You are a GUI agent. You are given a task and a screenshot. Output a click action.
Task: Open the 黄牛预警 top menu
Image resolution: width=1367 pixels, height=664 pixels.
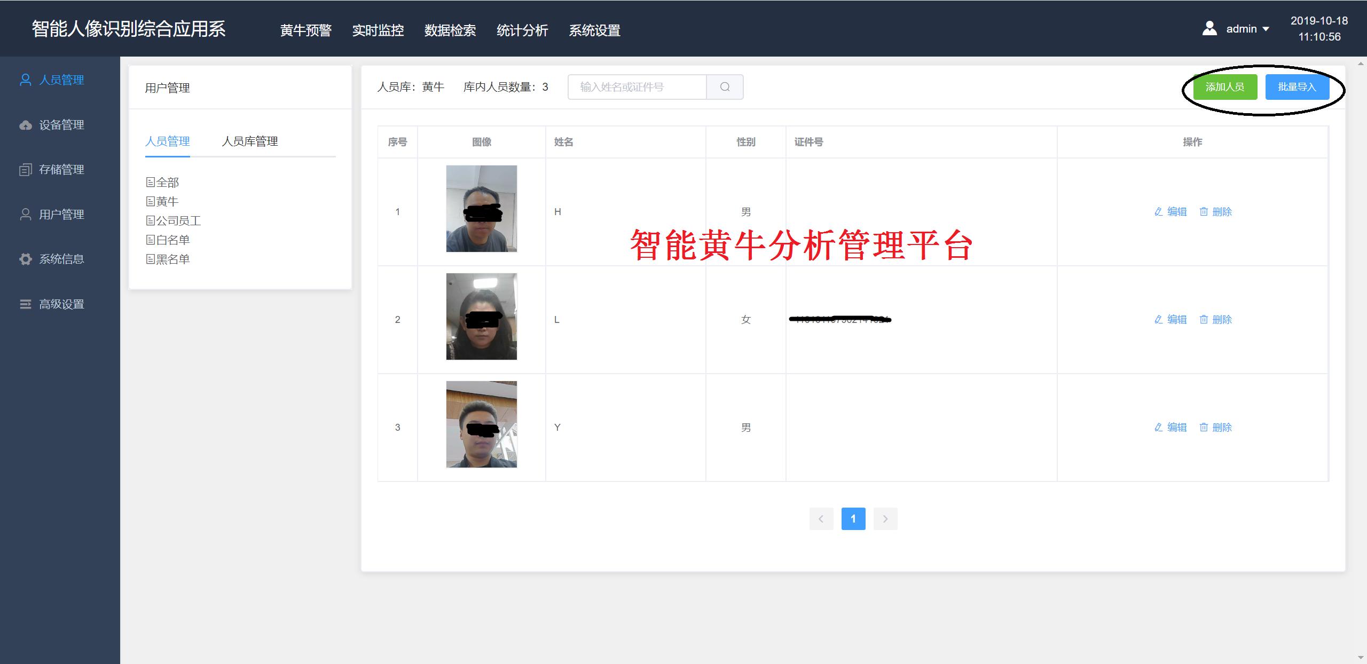pos(306,30)
